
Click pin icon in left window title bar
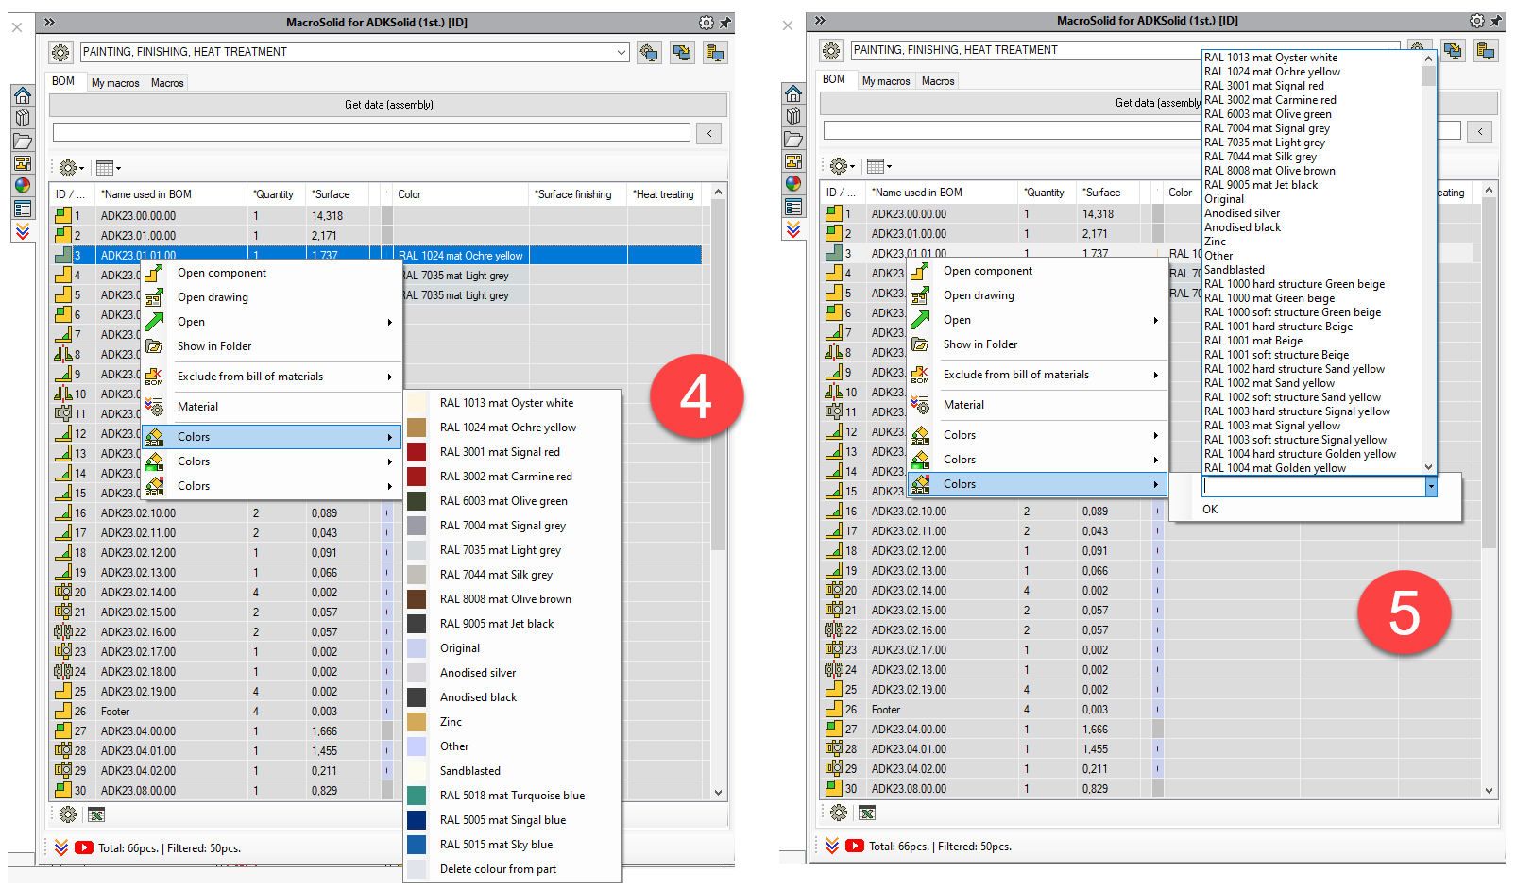point(725,23)
